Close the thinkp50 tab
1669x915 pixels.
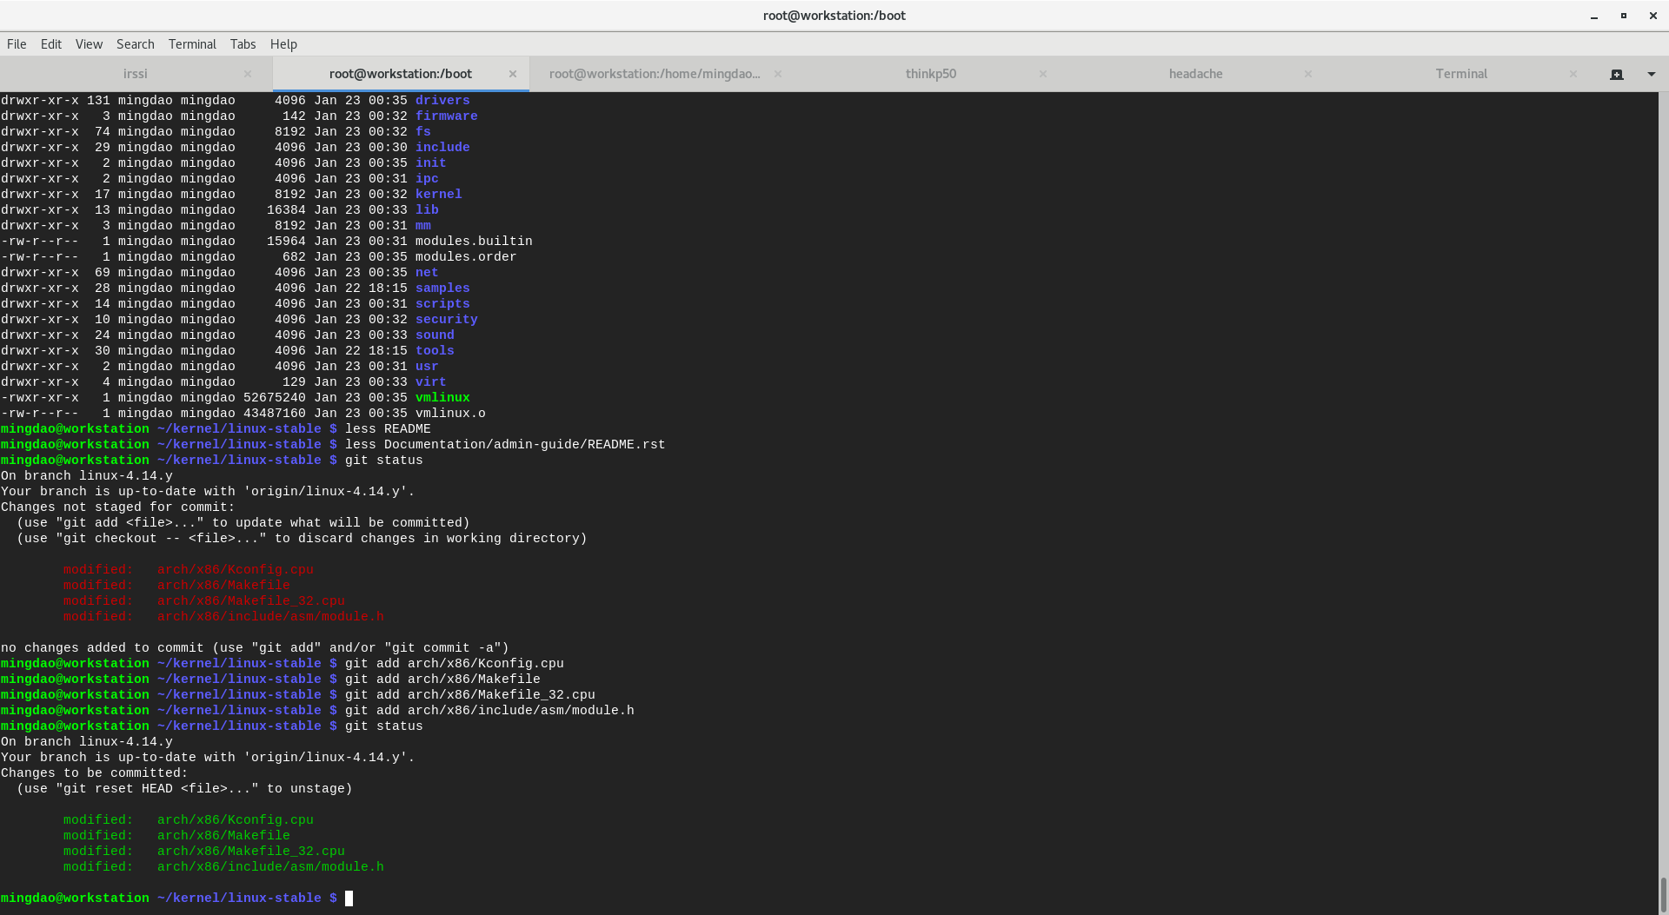[x=1043, y=74]
